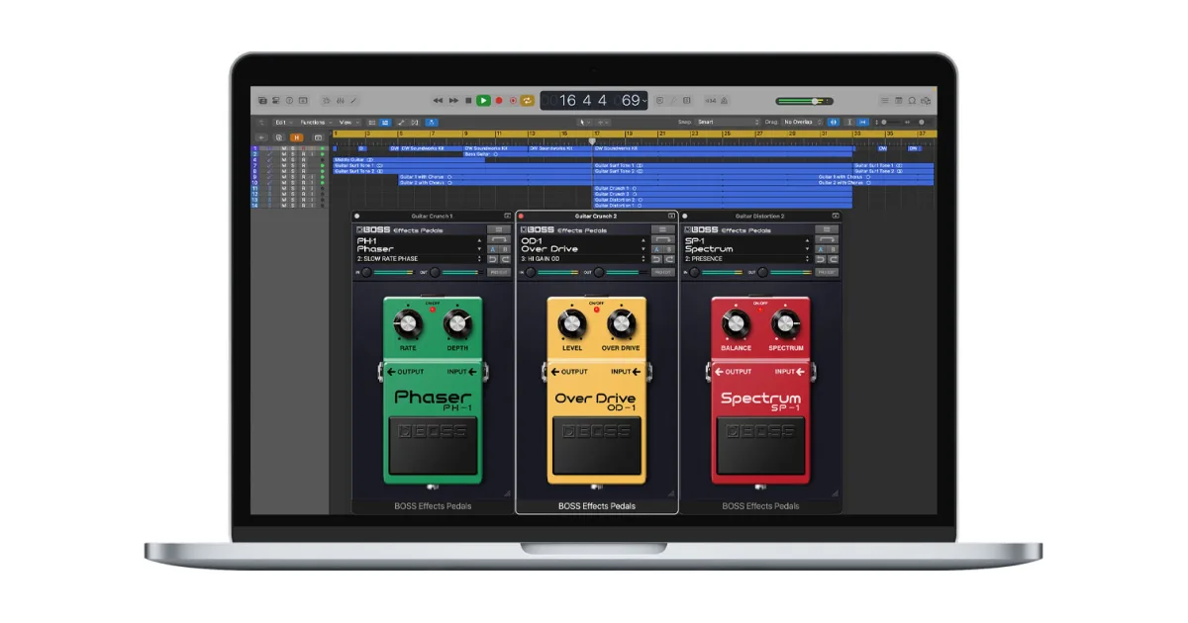Click the duplicate track button
This screenshot has width=1188, height=623.
(278, 137)
